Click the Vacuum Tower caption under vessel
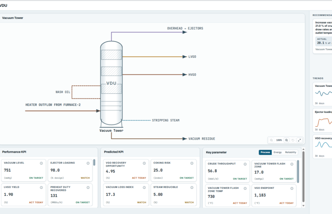This screenshot has height=214, width=332. tap(112, 131)
